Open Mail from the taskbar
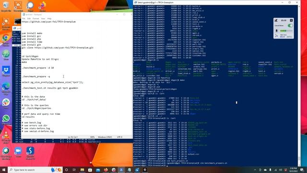This screenshot has width=307, height=173. coord(98,170)
